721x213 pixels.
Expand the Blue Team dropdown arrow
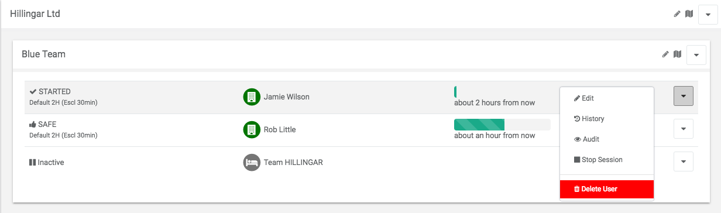pos(696,54)
